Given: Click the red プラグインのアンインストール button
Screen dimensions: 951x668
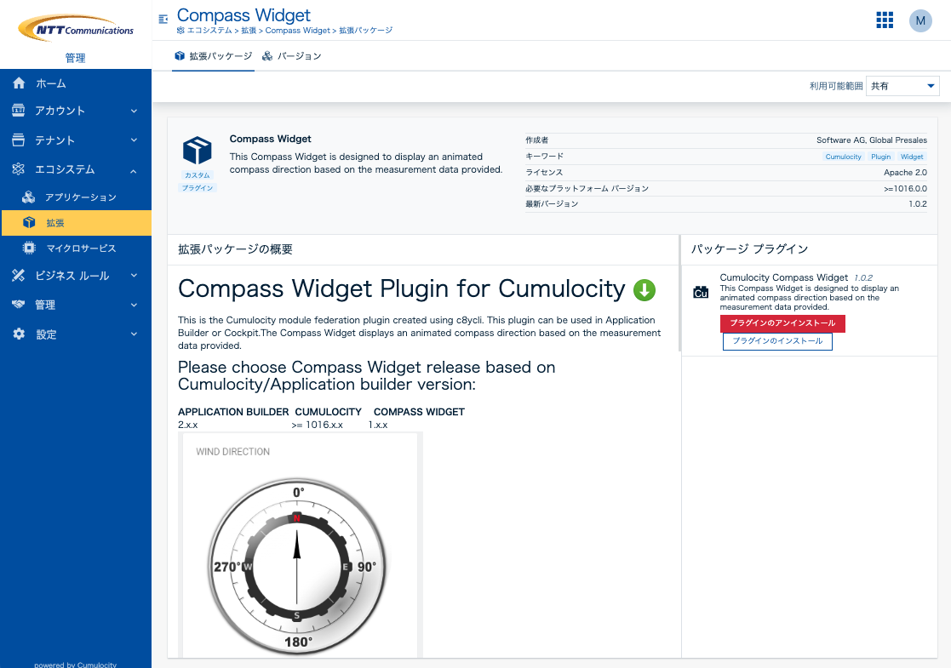Looking at the screenshot, I should pyautogui.click(x=782, y=323).
